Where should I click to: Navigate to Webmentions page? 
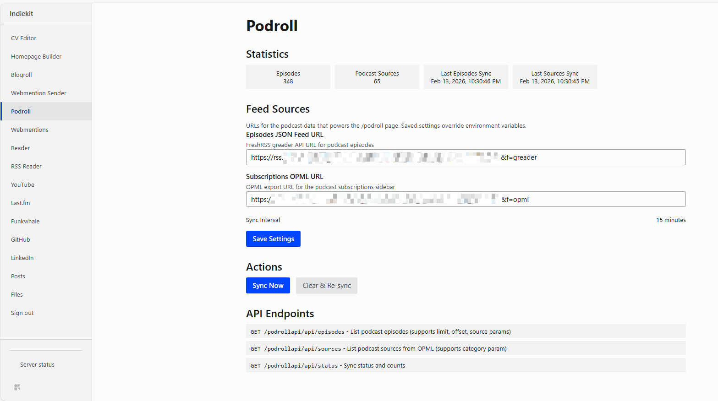coord(30,130)
